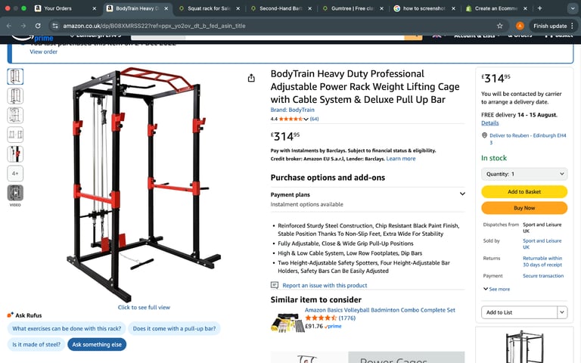The image size is (581, 363).
Task: Reload the page using the refresh icon
Action: click(x=38, y=26)
